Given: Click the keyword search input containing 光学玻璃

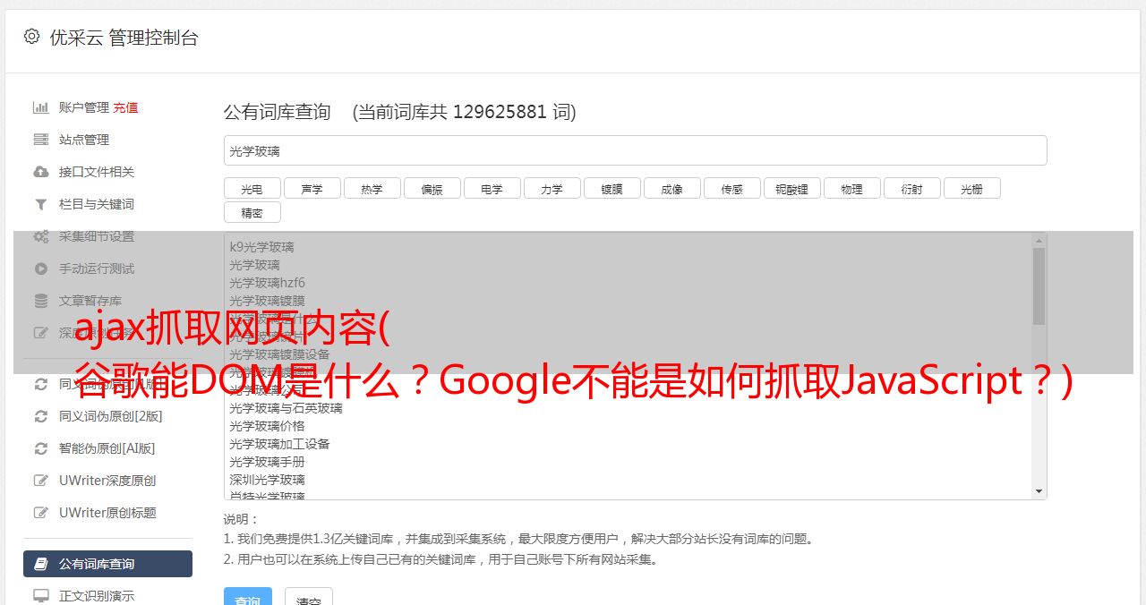Looking at the screenshot, I should [x=635, y=150].
